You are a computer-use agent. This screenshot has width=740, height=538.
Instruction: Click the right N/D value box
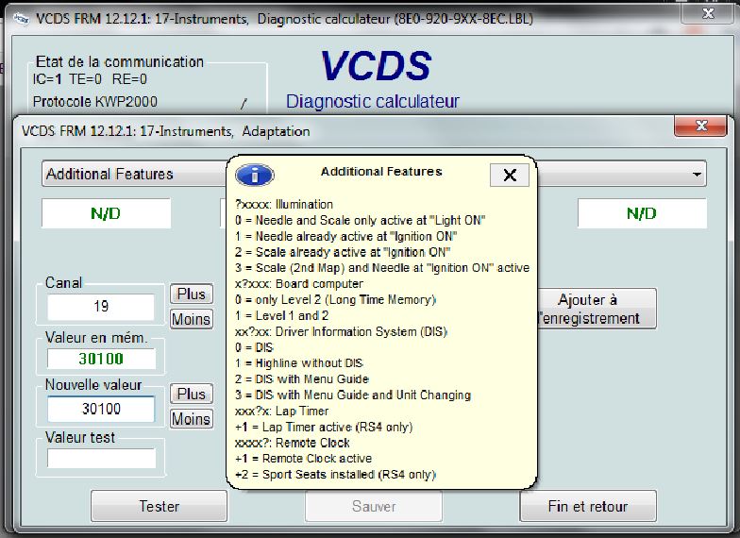coord(642,213)
